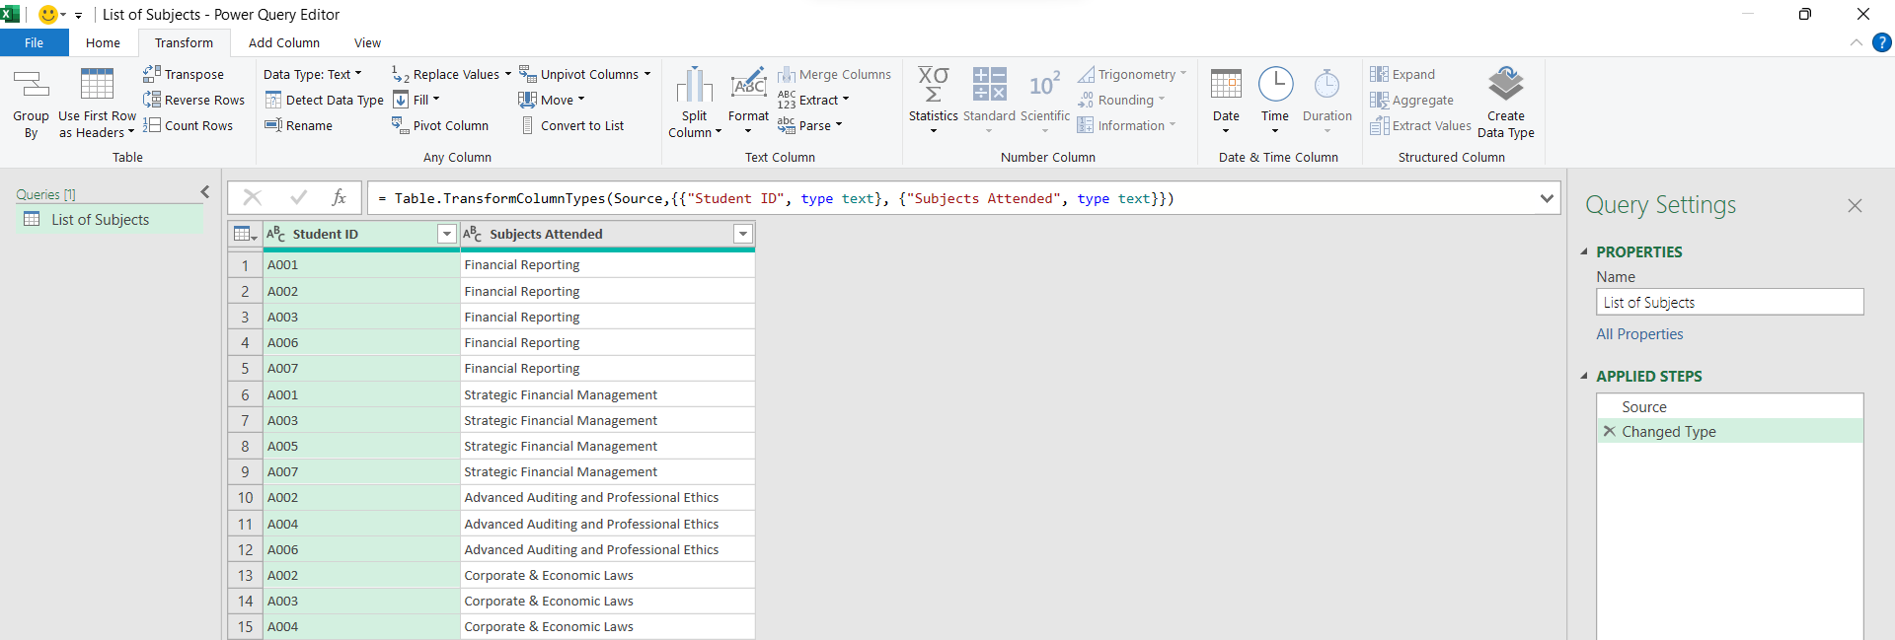Click Create Data Type
The width and height of the screenshot is (1895, 640).
pos(1506,104)
